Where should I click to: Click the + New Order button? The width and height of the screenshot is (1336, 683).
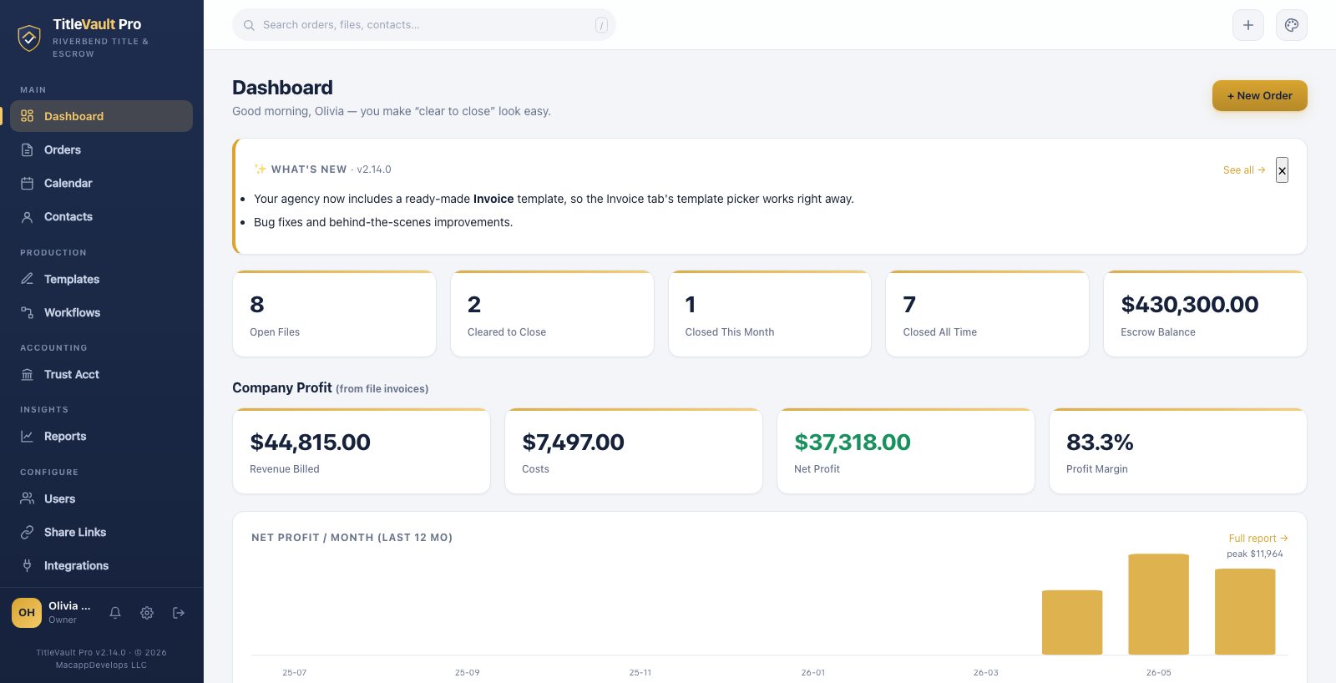(x=1260, y=96)
